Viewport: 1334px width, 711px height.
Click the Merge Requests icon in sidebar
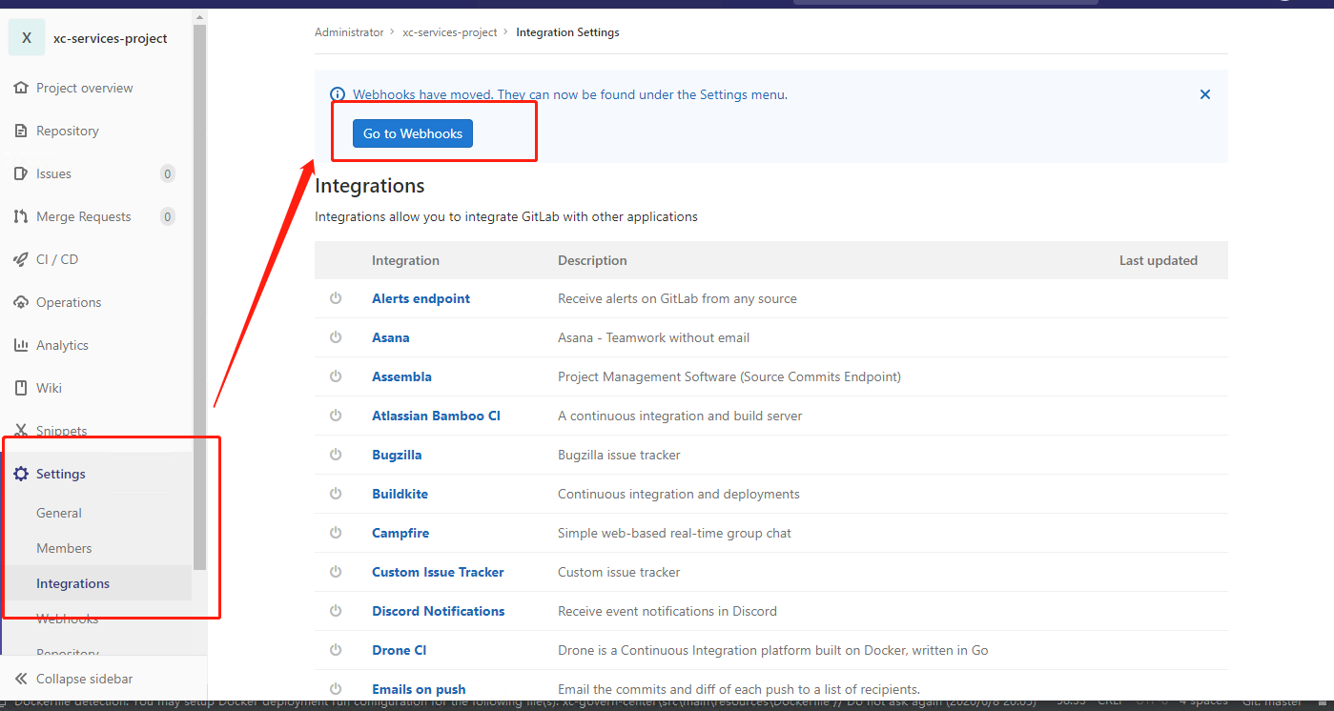(21, 216)
